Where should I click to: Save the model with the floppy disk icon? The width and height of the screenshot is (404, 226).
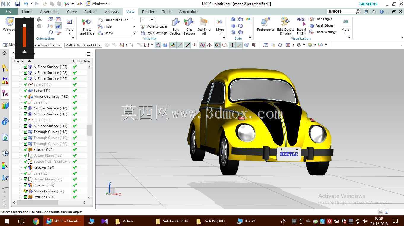[18, 4]
